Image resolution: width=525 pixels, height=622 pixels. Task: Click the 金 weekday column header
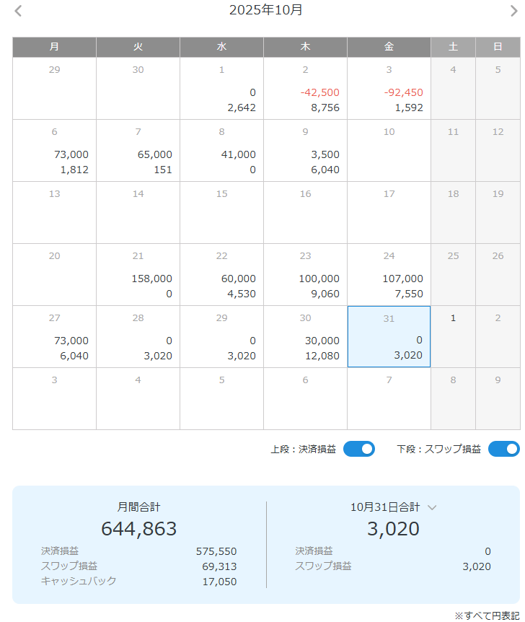tap(389, 47)
